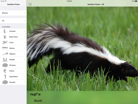Open the Phrases category label
Screen dimensions: 138x104
coord(12,65)
